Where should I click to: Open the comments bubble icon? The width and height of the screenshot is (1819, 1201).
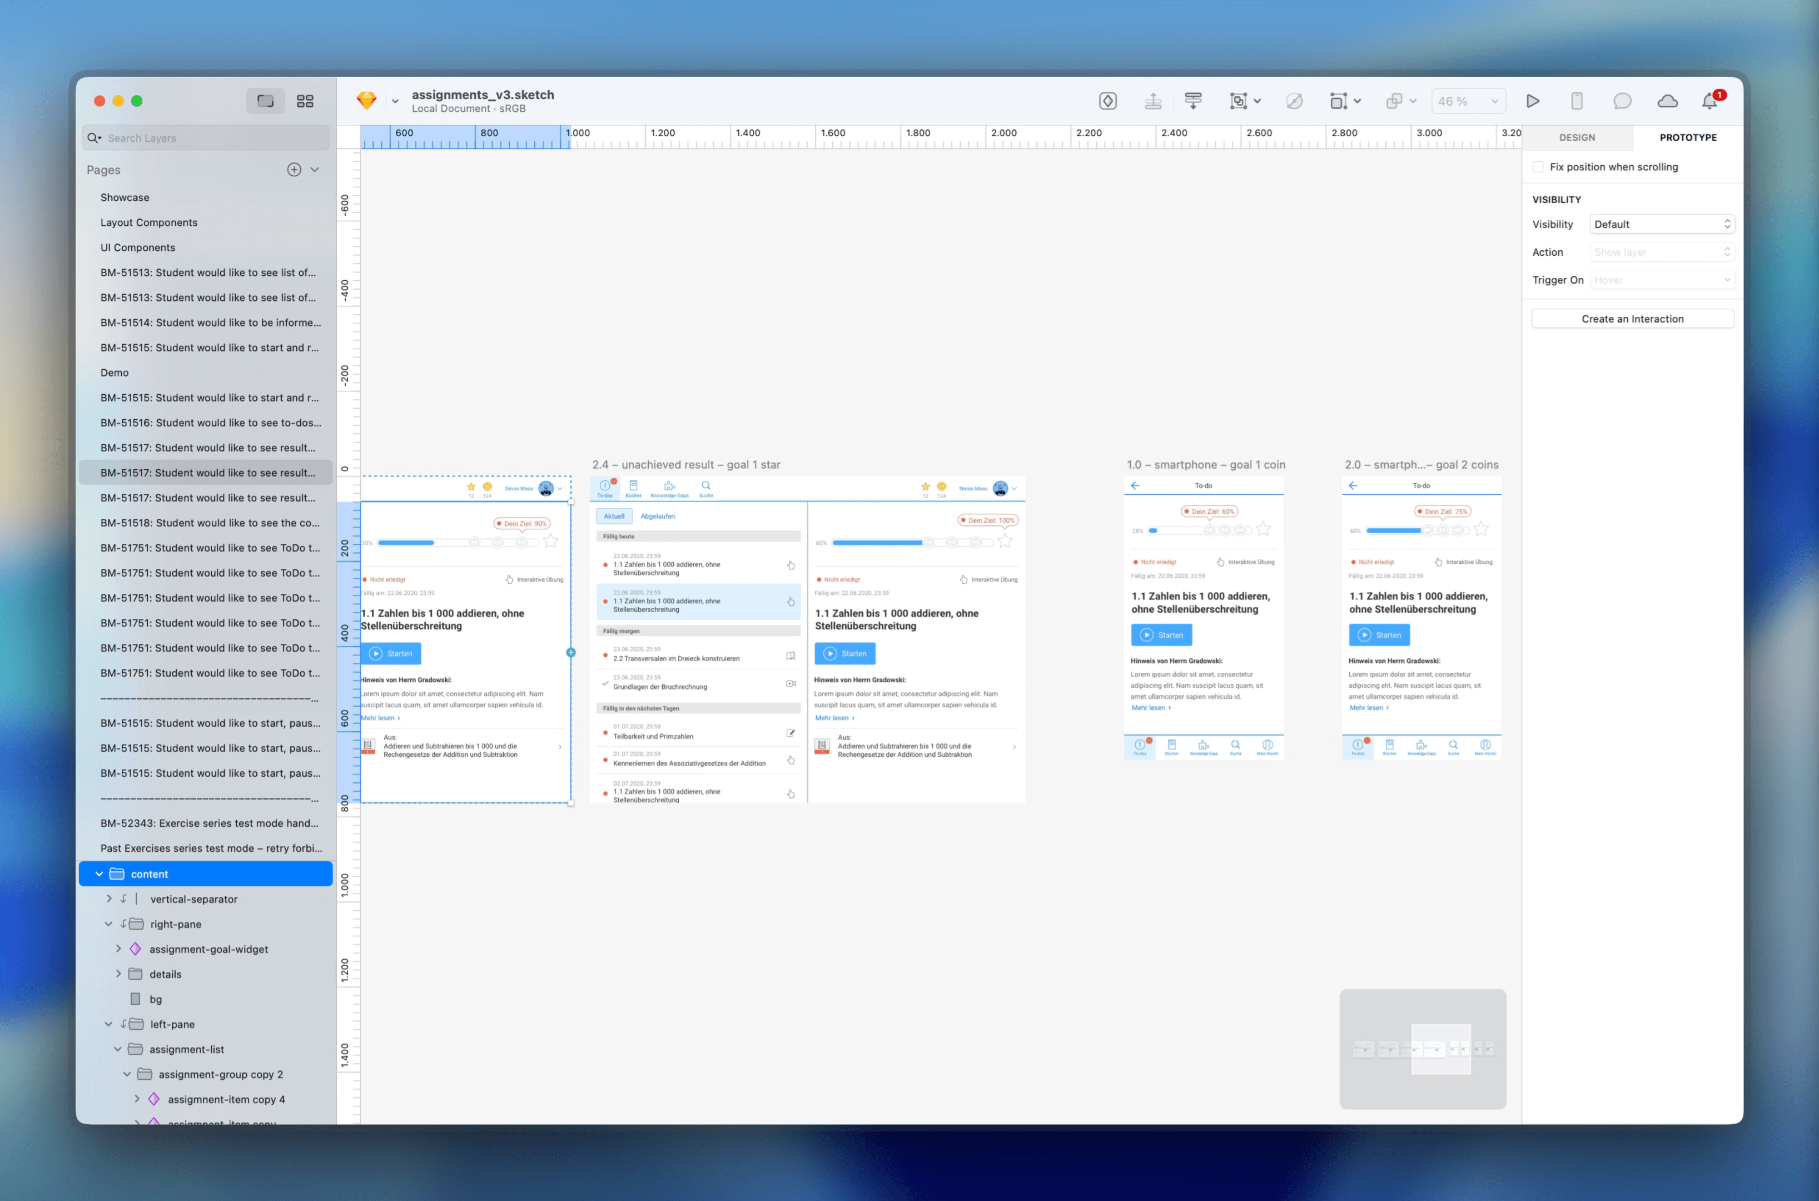point(1622,101)
